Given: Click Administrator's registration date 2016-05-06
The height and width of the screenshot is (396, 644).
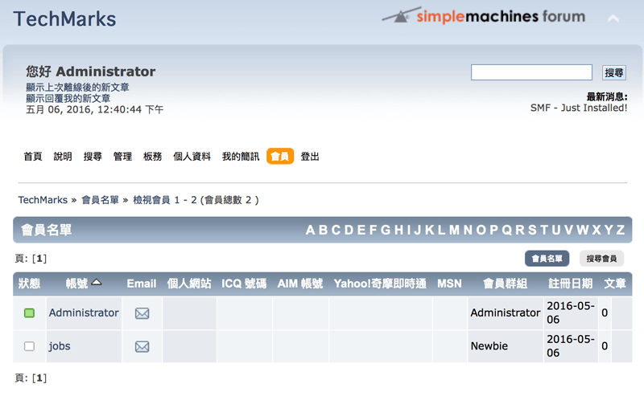Looking at the screenshot, I should pos(571,312).
